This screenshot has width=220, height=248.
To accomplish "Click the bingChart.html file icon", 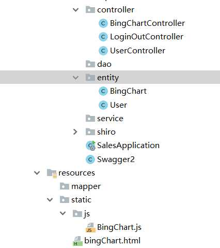I will pyautogui.click(x=77, y=241).
